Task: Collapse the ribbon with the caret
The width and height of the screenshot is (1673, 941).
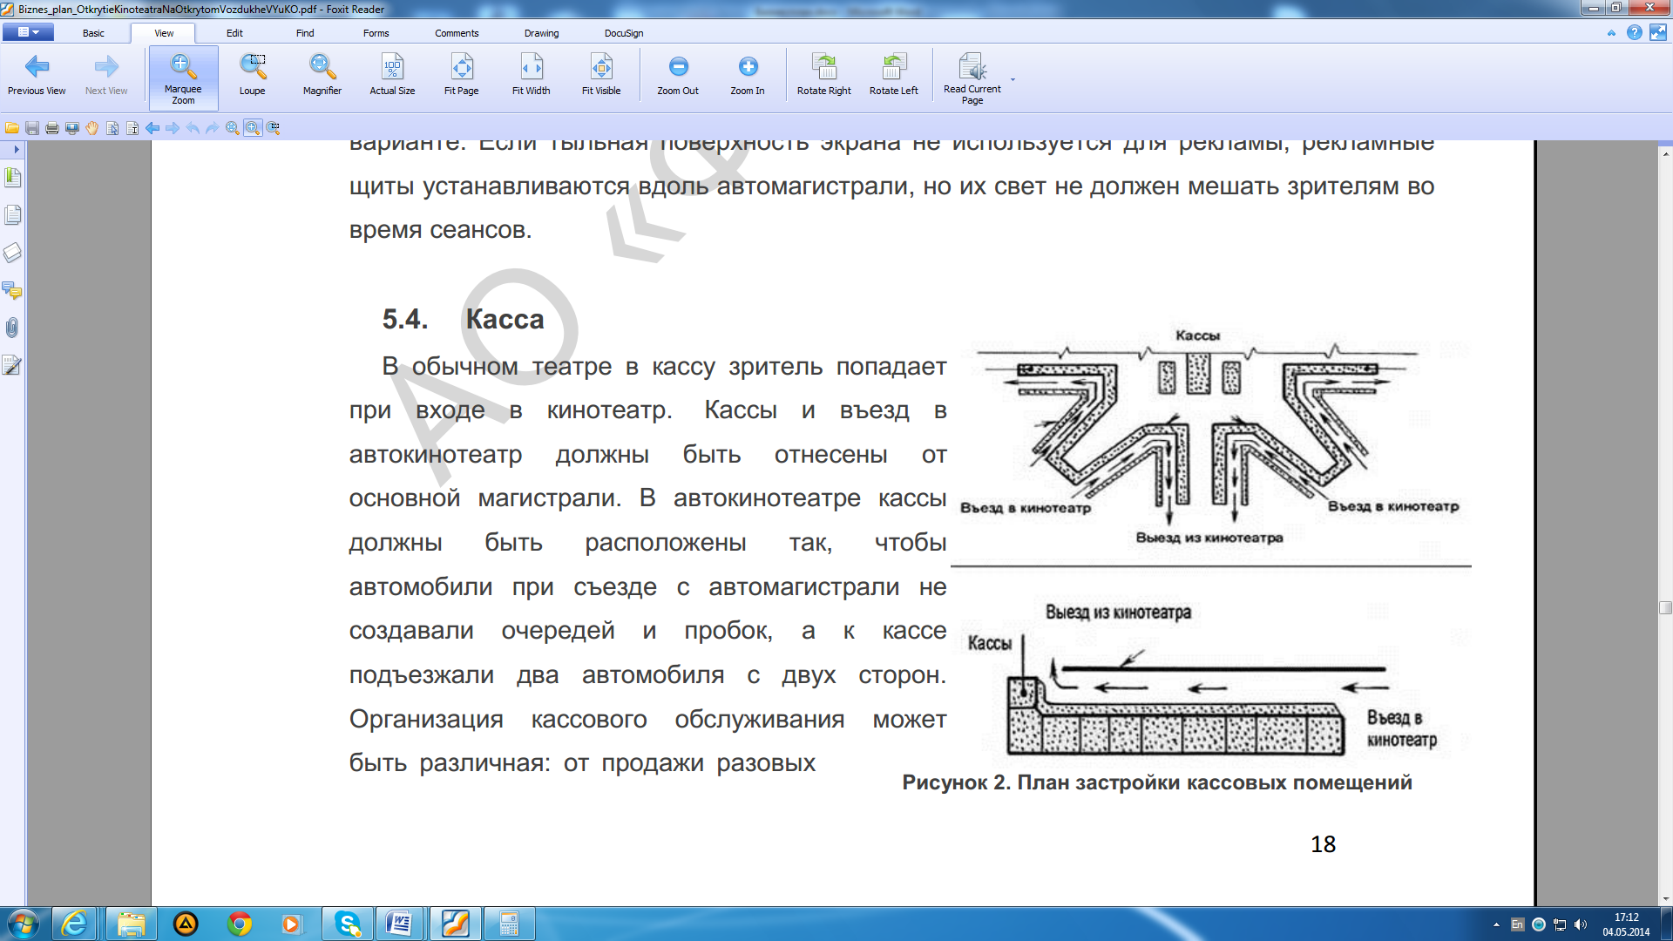Action: 1611,33
